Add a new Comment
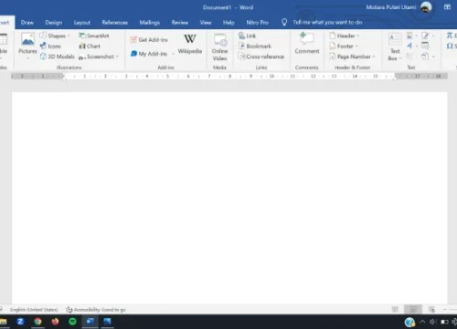This screenshot has height=329, width=457. [x=307, y=44]
